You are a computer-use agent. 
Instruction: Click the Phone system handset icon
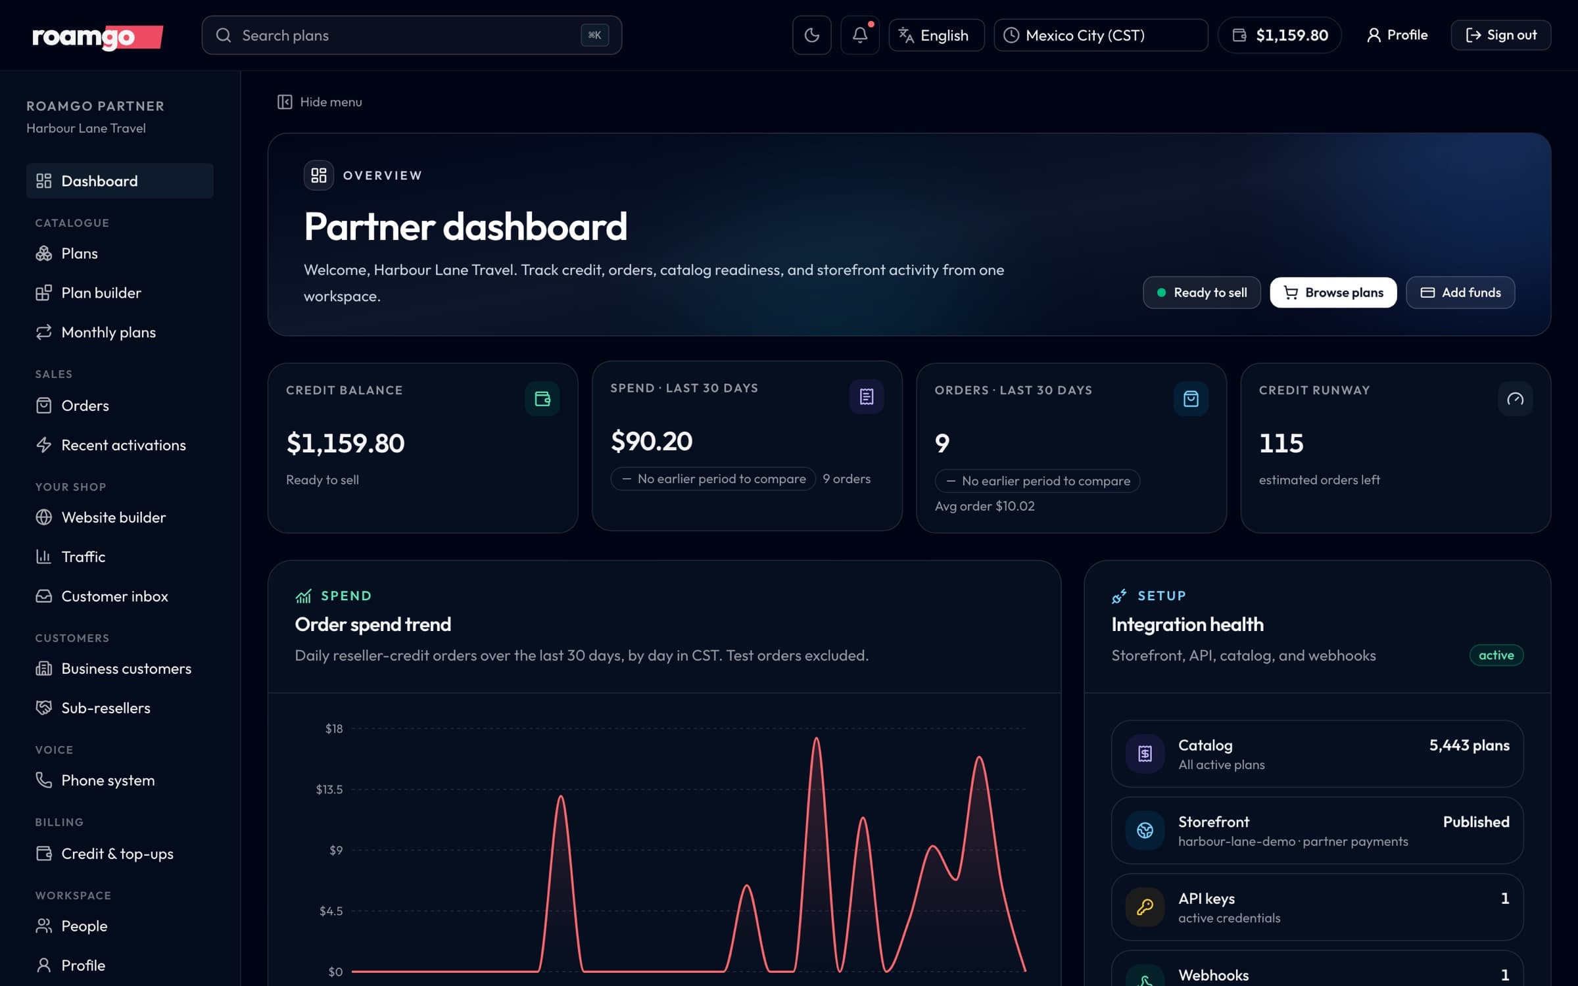tap(44, 780)
